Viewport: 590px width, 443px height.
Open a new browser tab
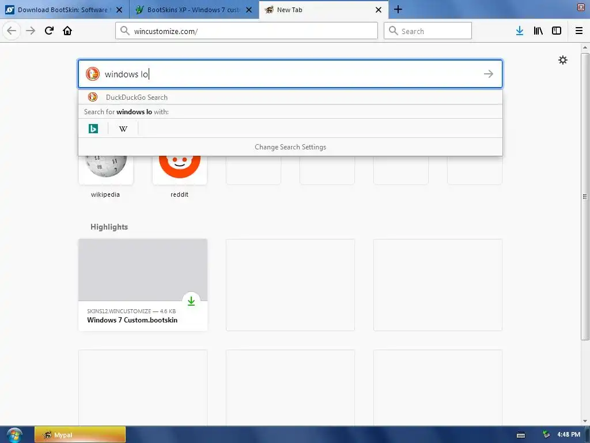pyautogui.click(x=398, y=10)
